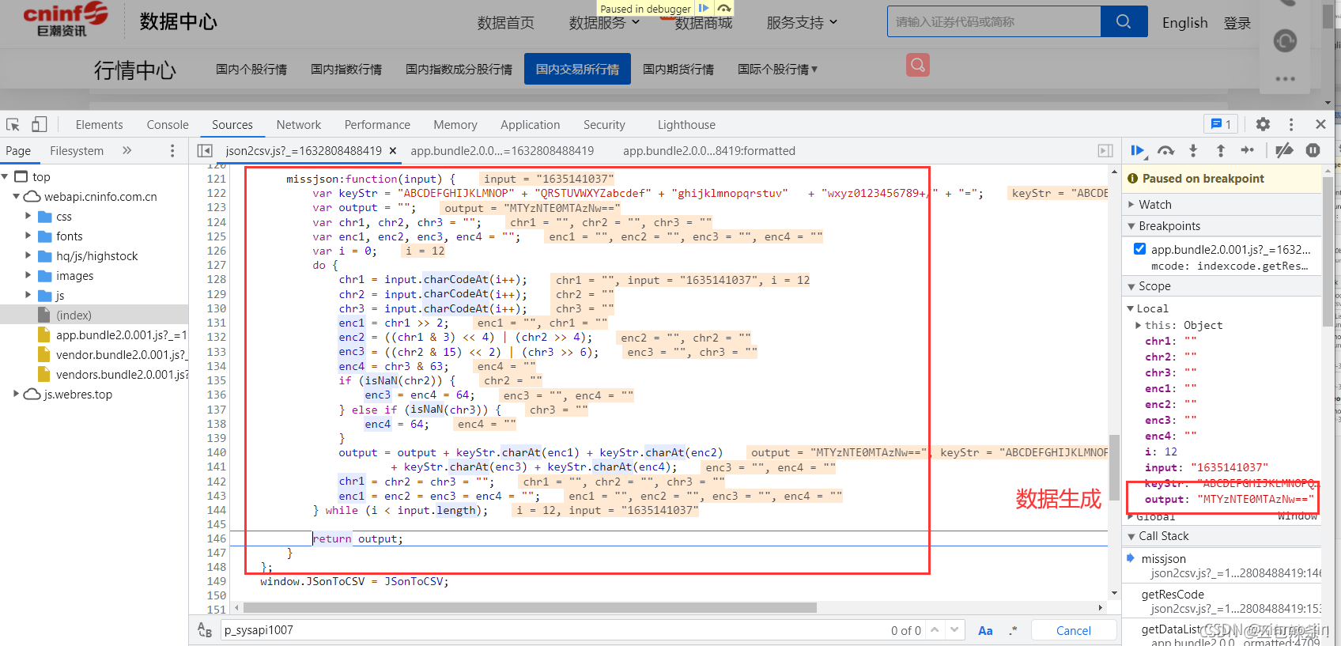The width and height of the screenshot is (1341, 646).
Task: Click Step over next function call
Action: click(1165, 150)
